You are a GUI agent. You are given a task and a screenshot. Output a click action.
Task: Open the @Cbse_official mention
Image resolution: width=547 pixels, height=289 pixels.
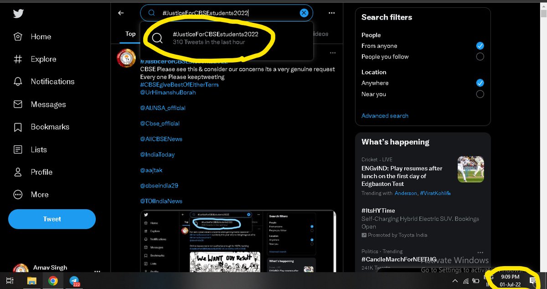[x=160, y=124]
